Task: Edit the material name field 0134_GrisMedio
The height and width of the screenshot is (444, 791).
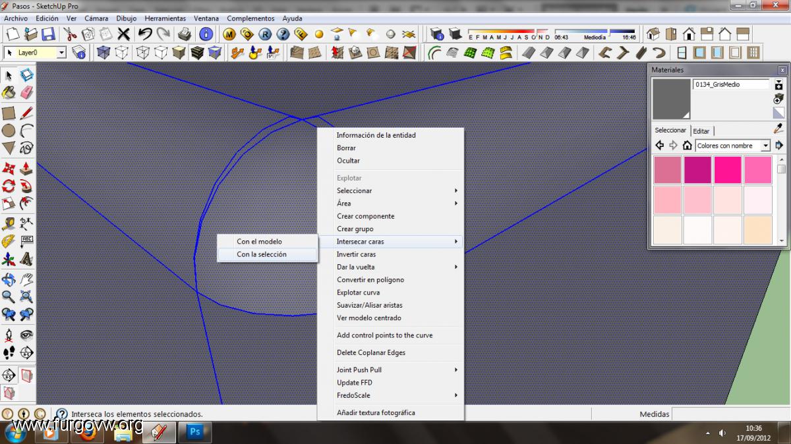Action: [731, 84]
